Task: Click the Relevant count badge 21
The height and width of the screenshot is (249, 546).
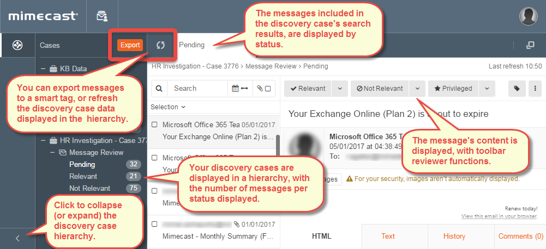Action: point(134,176)
